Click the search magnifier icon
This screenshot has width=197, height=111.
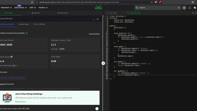[x=137, y=8]
